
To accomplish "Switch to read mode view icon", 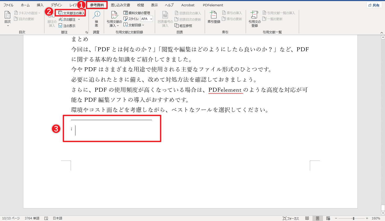I will [x=307, y=218].
